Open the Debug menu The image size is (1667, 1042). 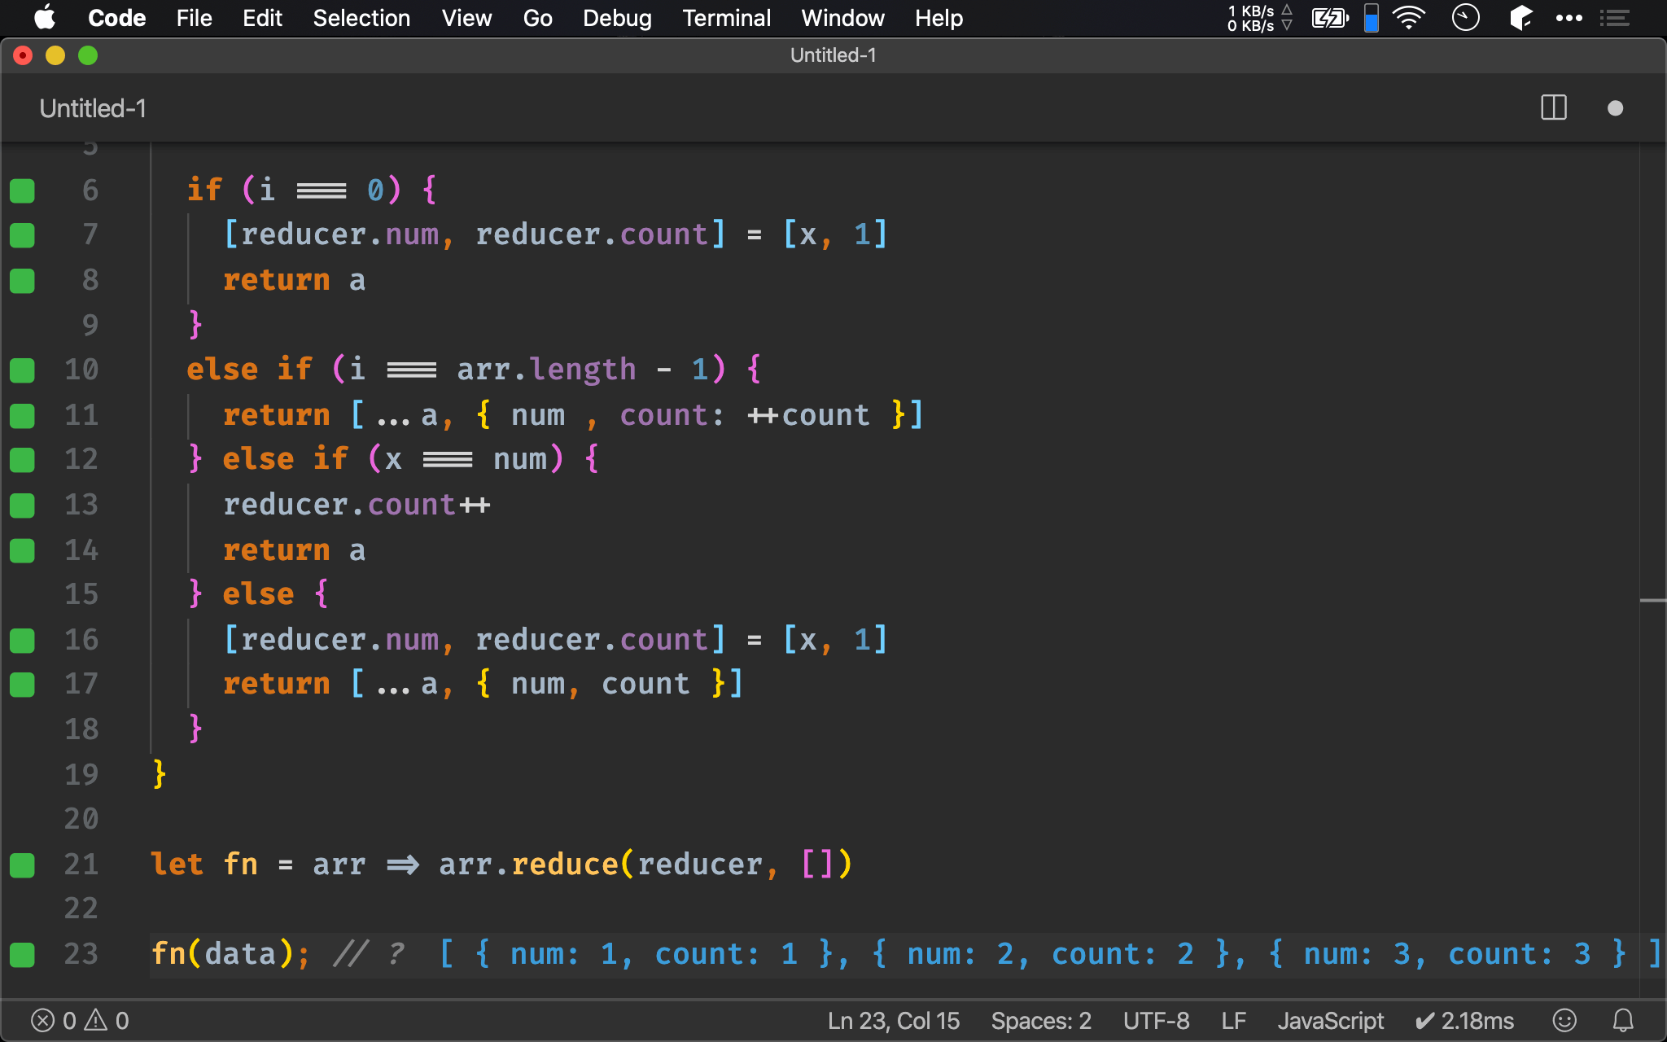pos(615,18)
